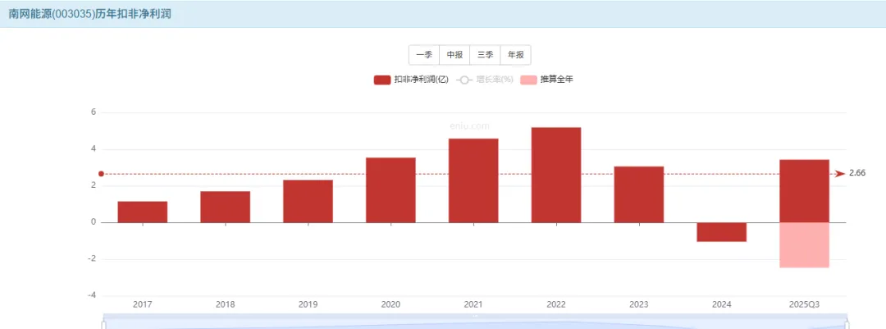Switch to the 一季 report tab

pyautogui.click(x=424, y=55)
